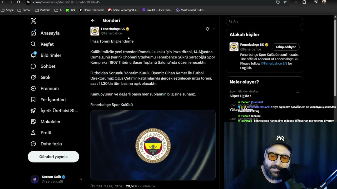This screenshot has height=189, width=337.
Task: Open the Grok icon in sidebar
Action: (x=33, y=77)
